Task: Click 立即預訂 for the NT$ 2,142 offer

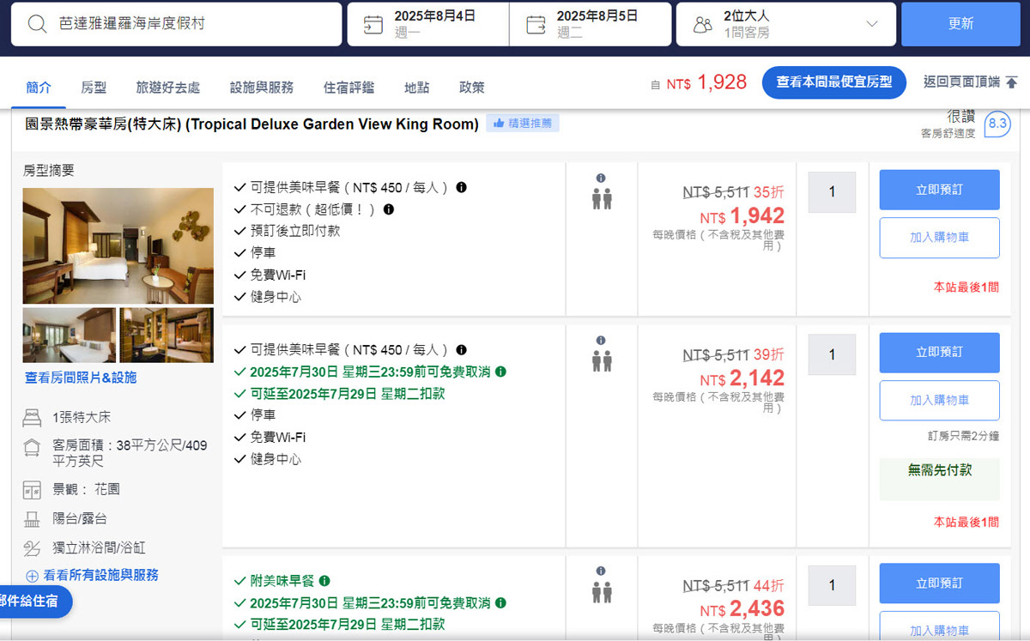Action: [939, 353]
